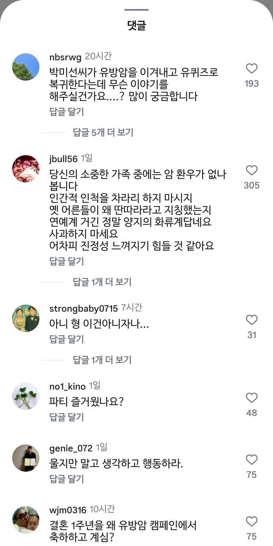Grab the sheet drag handle at top
The image size is (273, 546).
click(x=136, y=9)
